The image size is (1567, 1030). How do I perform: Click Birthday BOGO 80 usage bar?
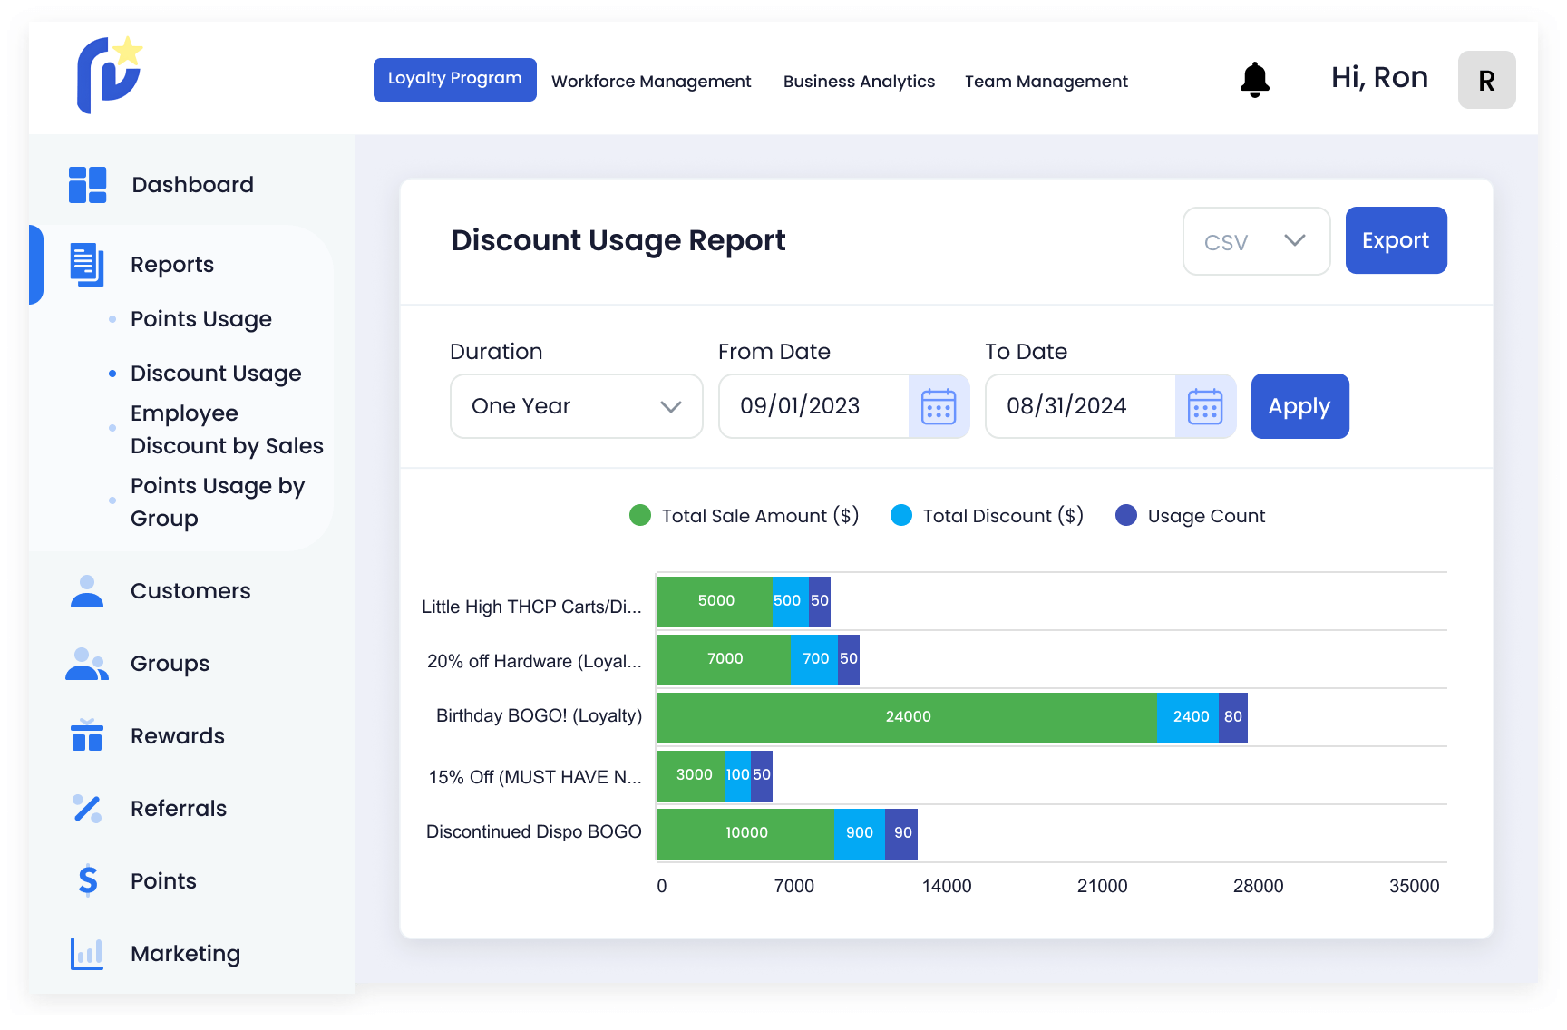[1233, 717]
